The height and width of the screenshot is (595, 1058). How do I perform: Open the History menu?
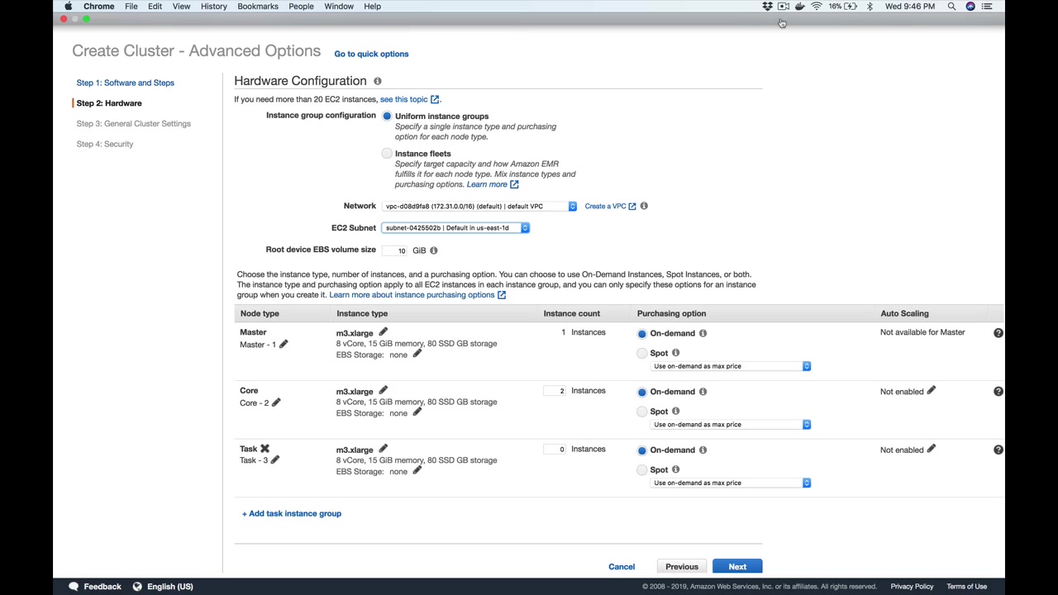pos(213,7)
